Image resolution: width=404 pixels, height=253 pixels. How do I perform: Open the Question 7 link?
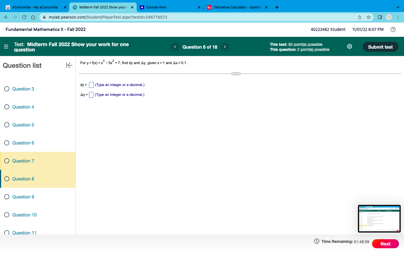pyautogui.click(x=23, y=161)
